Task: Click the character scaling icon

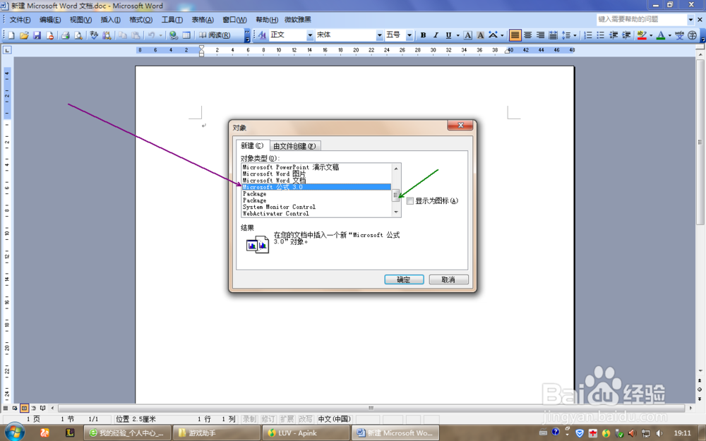Action: click(493, 35)
